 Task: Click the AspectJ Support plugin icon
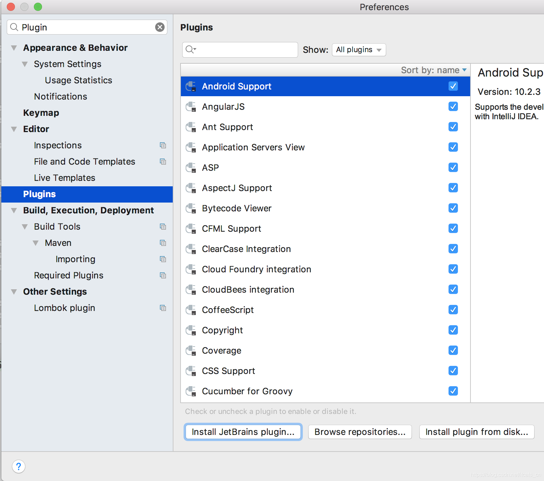point(191,188)
